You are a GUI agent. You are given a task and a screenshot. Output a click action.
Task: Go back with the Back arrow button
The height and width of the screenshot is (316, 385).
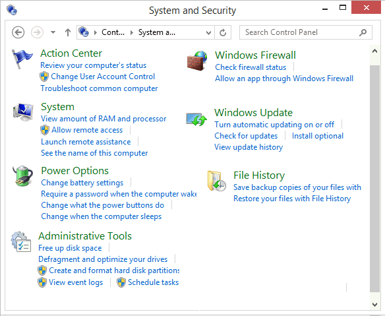(18, 32)
